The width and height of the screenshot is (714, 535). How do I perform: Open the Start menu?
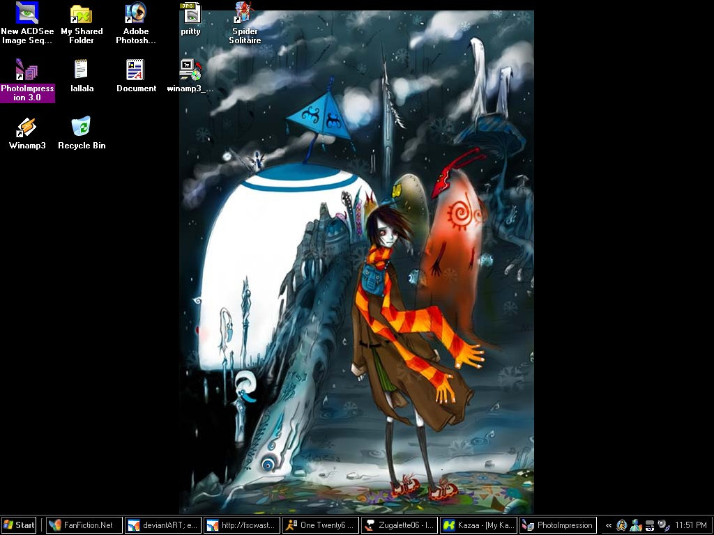[x=19, y=525]
